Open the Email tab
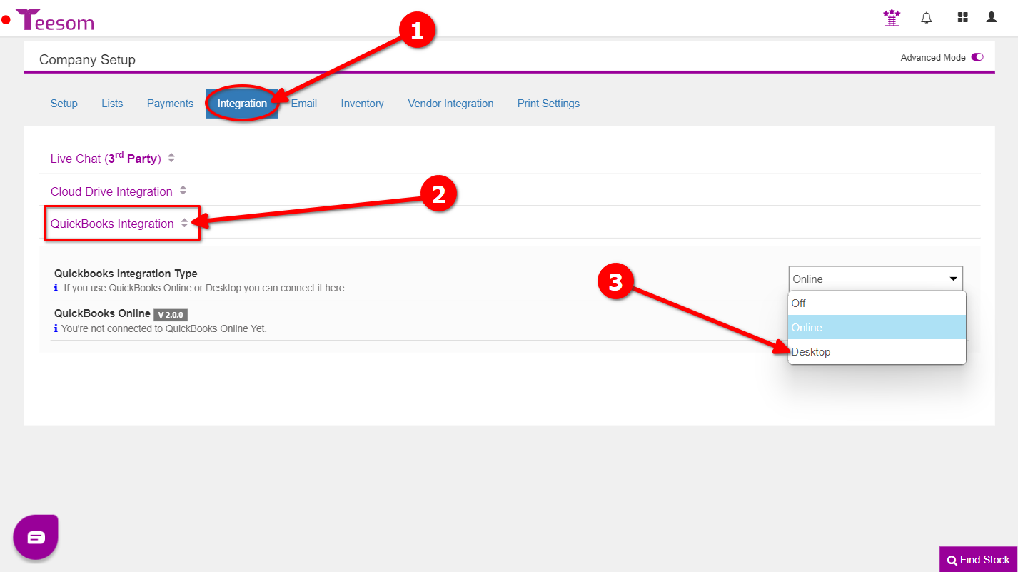 tap(304, 104)
